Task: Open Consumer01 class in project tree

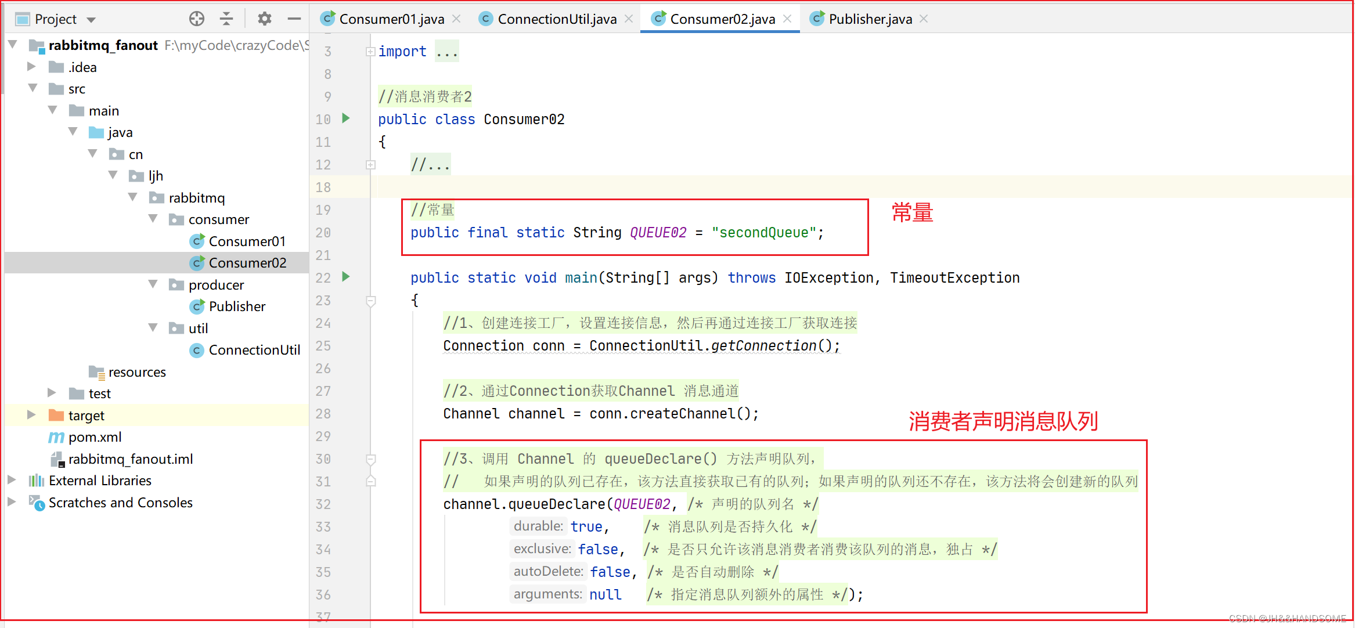Action: coord(247,241)
